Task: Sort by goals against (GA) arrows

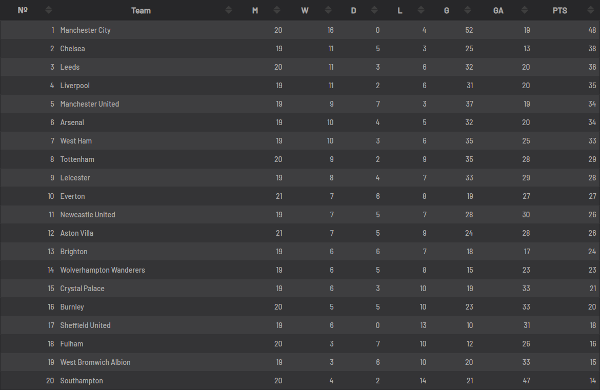Action: [525, 10]
